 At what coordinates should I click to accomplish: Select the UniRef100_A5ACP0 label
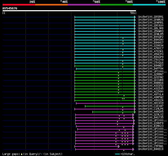pyautogui.click(x=151, y=54)
